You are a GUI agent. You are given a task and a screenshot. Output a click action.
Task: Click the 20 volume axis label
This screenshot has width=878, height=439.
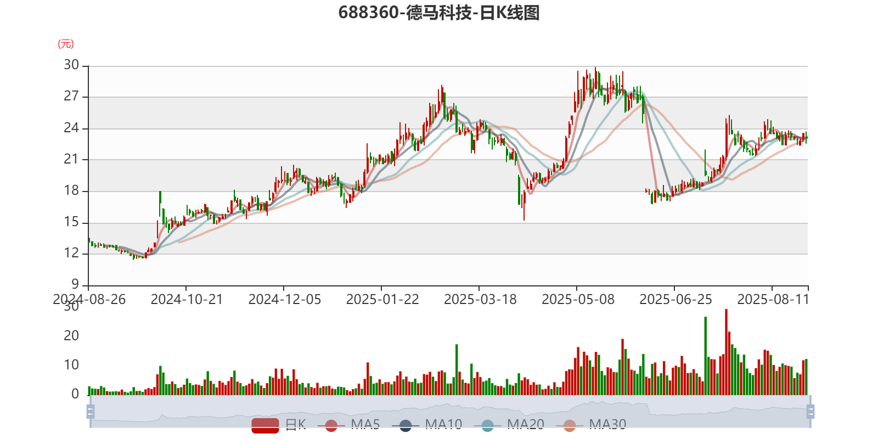click(x=71, y=336)
